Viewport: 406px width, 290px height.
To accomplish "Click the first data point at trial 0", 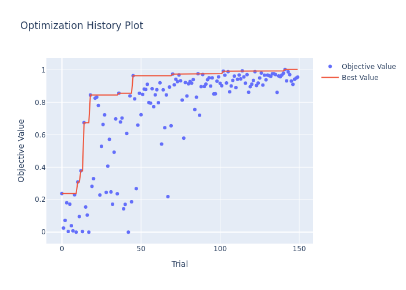I will point(62,194).
